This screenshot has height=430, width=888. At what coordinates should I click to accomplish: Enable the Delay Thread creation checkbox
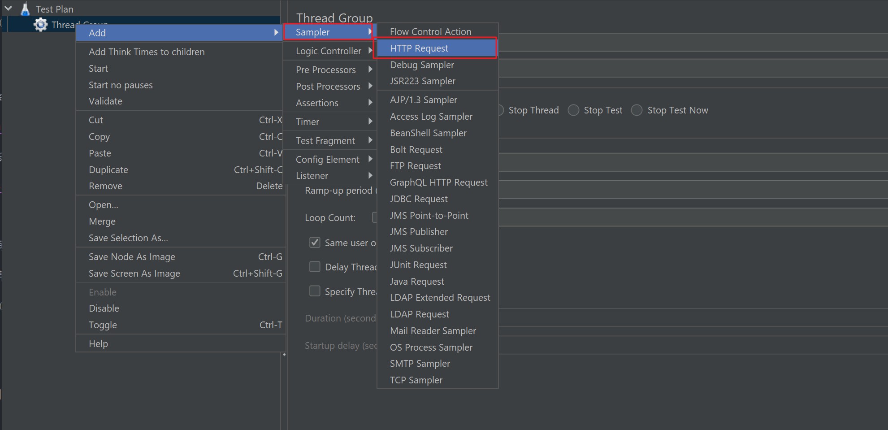tap(315, 267)
